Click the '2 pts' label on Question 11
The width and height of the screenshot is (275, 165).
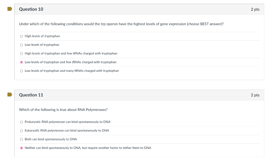[x=255, y=95]
